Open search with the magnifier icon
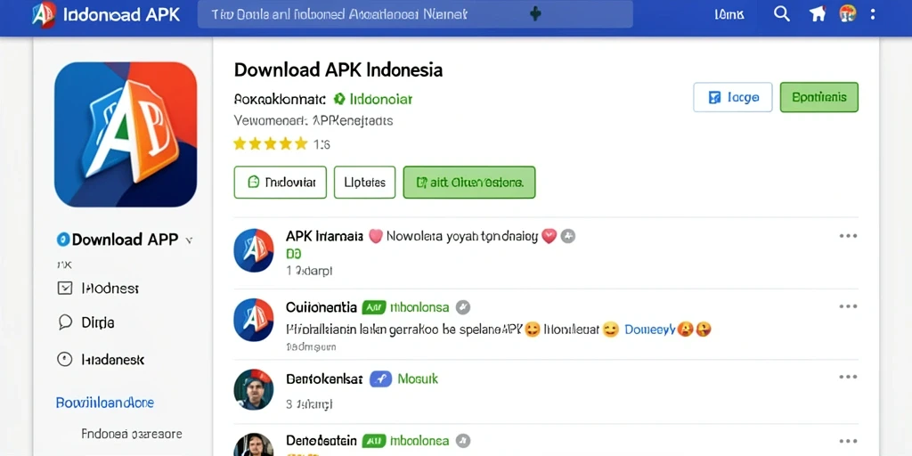 [x=782, y=14]
